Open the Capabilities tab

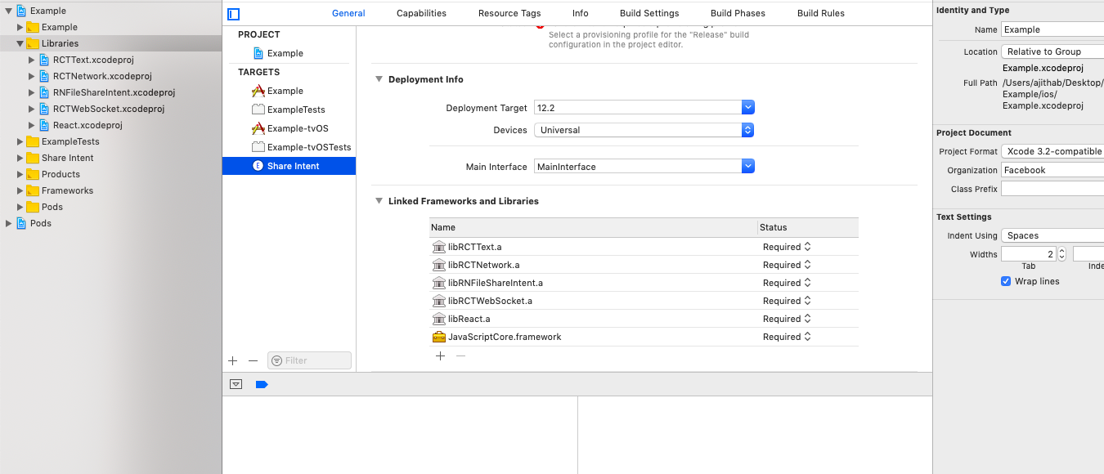[421, 13]
